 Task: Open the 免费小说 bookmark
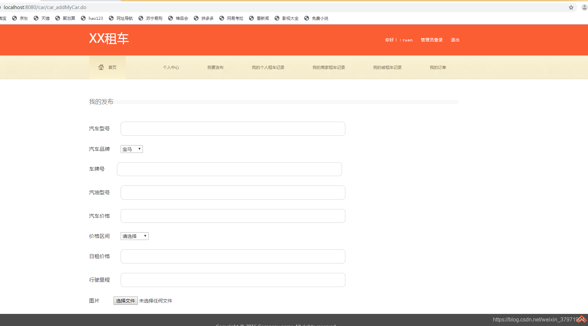tap(316, 18)
